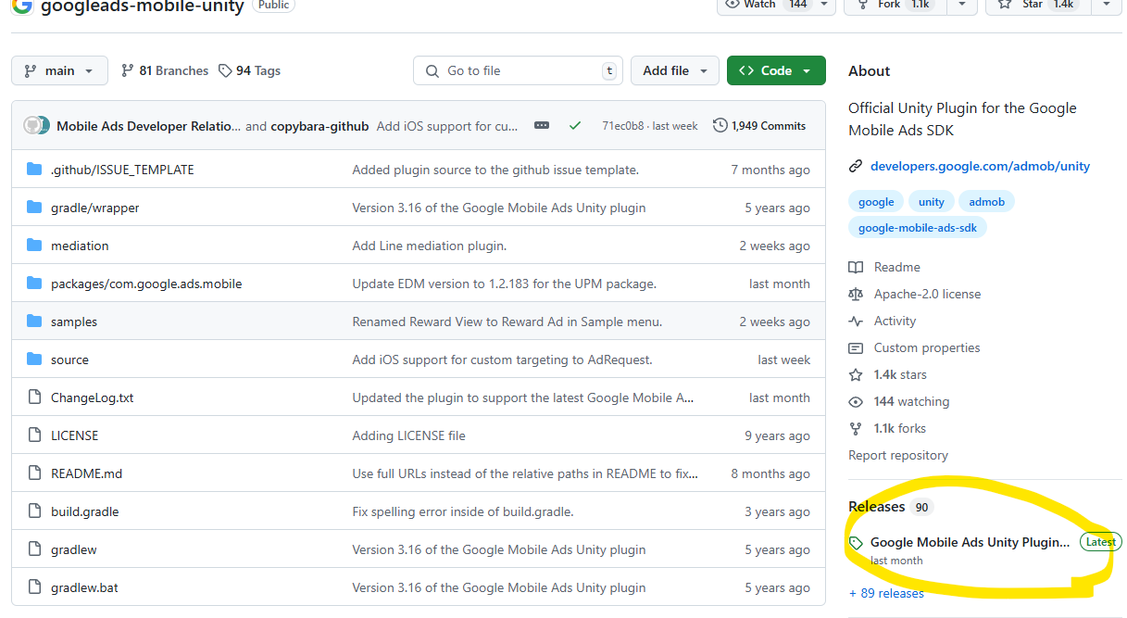Open 'Add Line mediation plugin.' commit message
Viewport: 1127px width, 618px height.
429,246
